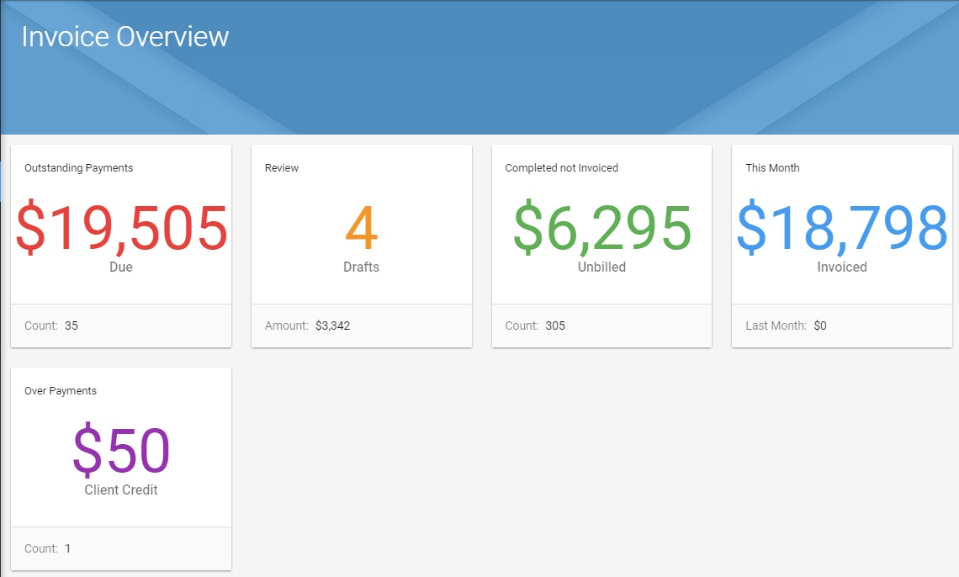Image resolution: width=959 pixels, height=577 pixels.
Task: Open the Completed not Invoiced card
Action: [x=601, y=246]
